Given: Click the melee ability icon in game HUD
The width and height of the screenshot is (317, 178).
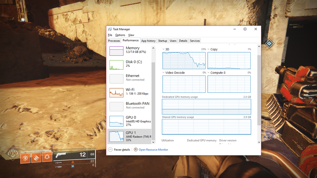Looking at the screenshot, I should pyautogui.click(x=36, y=158).
